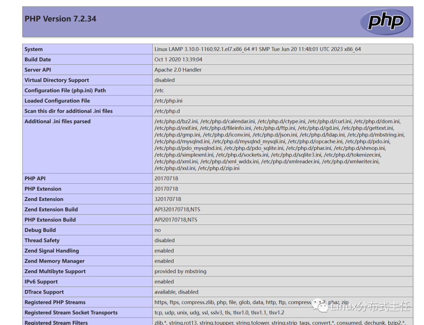The image size is (424, 325).
Task: Select 'disabled' value for Virtual Directory Support
Action: click(x=164, y=80)
